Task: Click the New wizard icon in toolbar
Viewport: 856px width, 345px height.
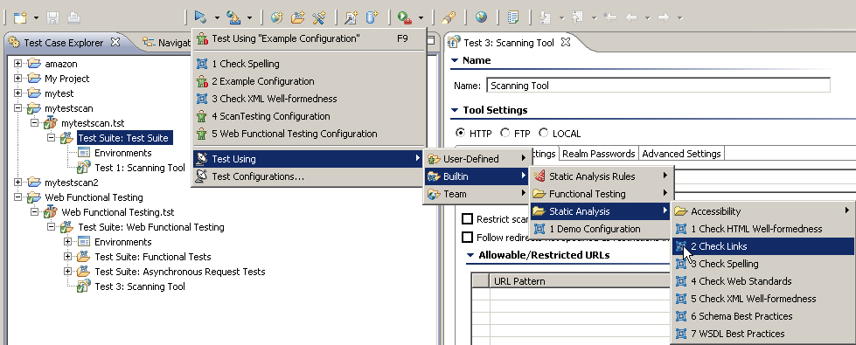Action: (x=20, y=18)
